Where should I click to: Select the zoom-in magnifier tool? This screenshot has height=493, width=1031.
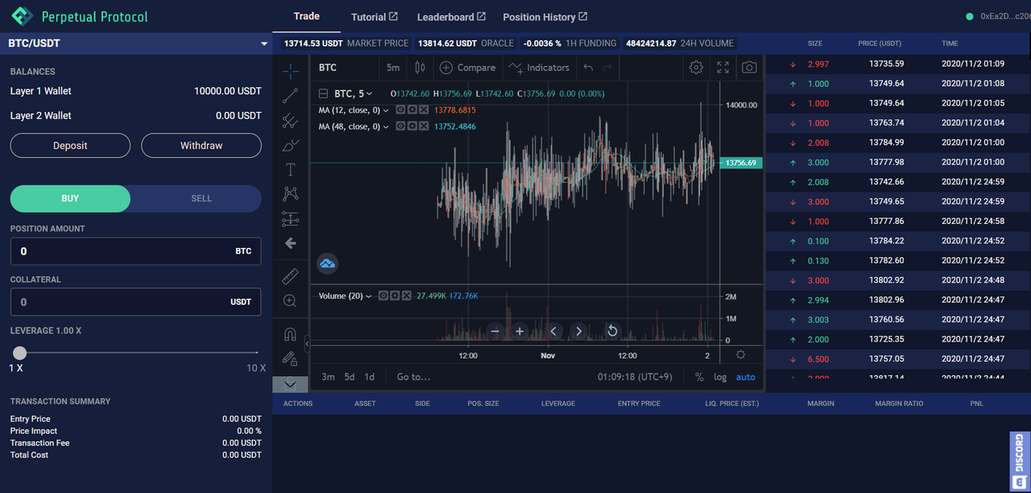coord(291,300)
